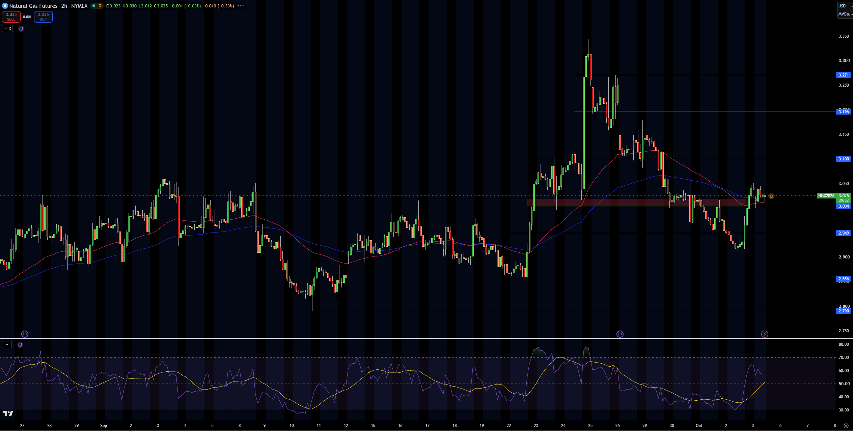Click the orange D marker beside last candle
Screen dimensions: 853x431
[771, 196]
